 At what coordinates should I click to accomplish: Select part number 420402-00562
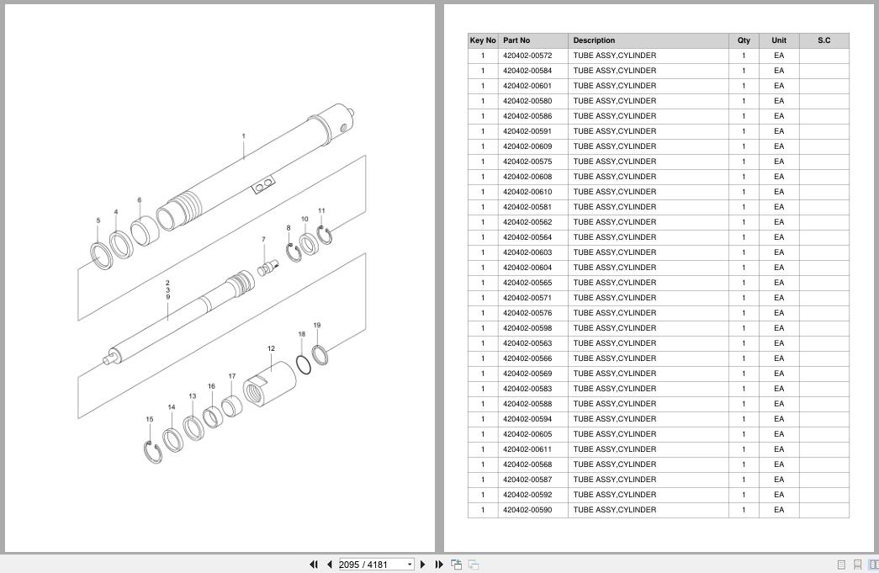[x=527, y=222]
